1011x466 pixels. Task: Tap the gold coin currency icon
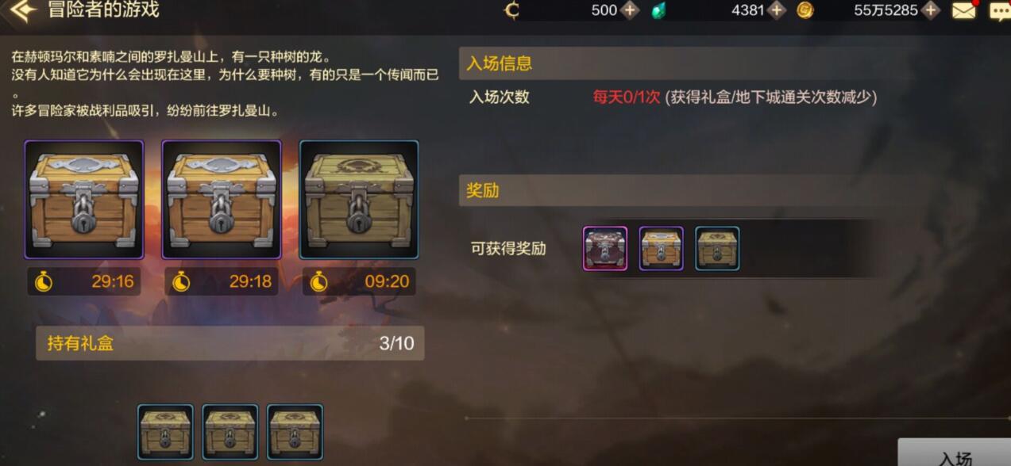(x=805, y=10)
